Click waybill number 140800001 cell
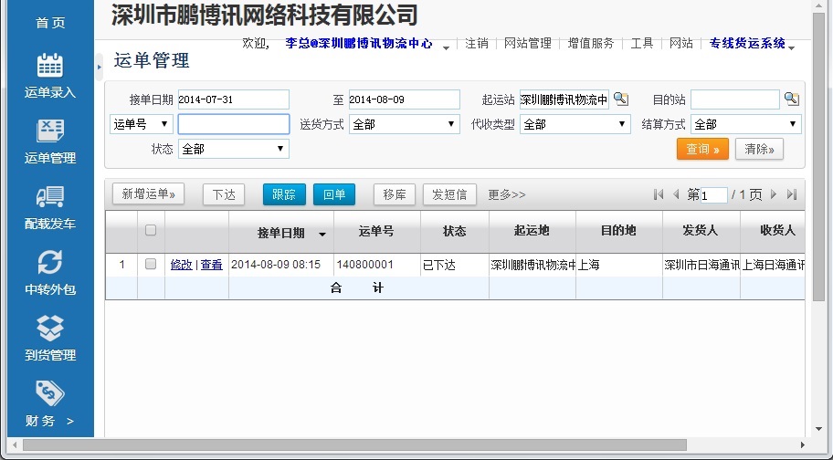The image size is (833, 460). (376, 265)
